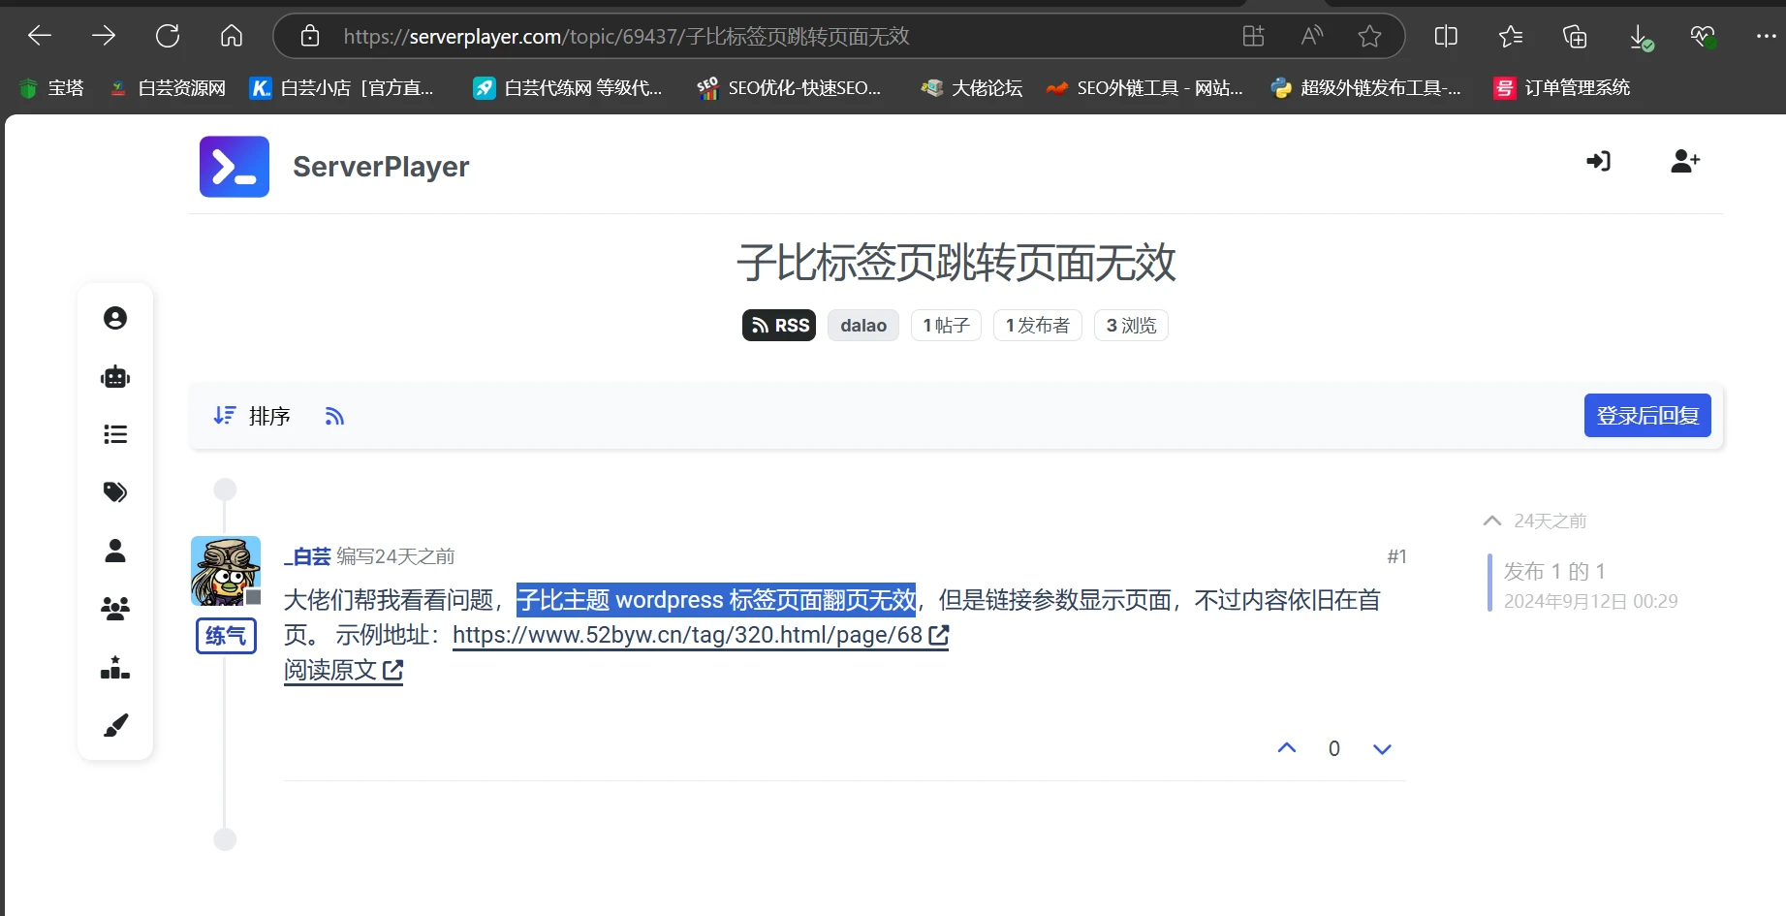The image size is (1786, 916).
Task: Click the 登录后回复 button
Action: tap(1646, 416)
